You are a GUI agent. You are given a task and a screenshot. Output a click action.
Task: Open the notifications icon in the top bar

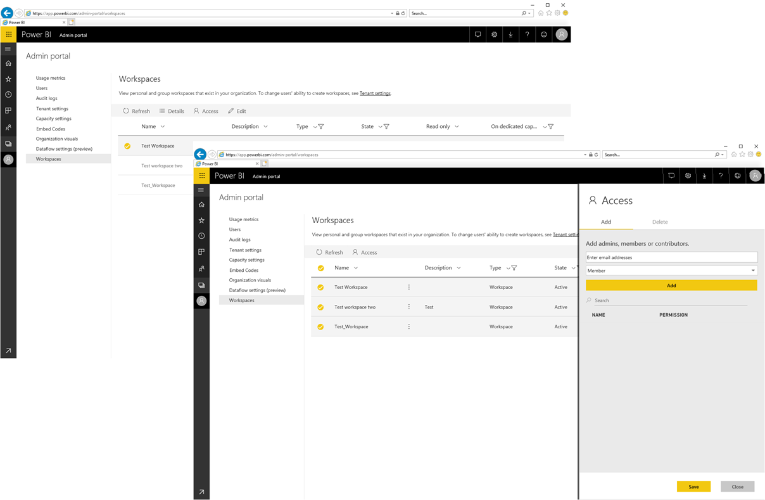pyautogui.click(x=671, y=176)
